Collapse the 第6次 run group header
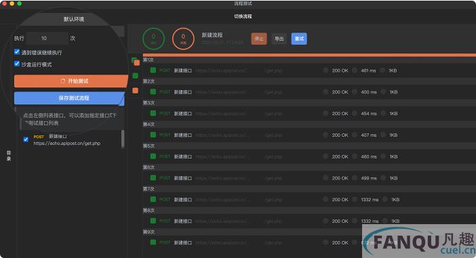This screenshot has width=476, height=258. [309, 167]
